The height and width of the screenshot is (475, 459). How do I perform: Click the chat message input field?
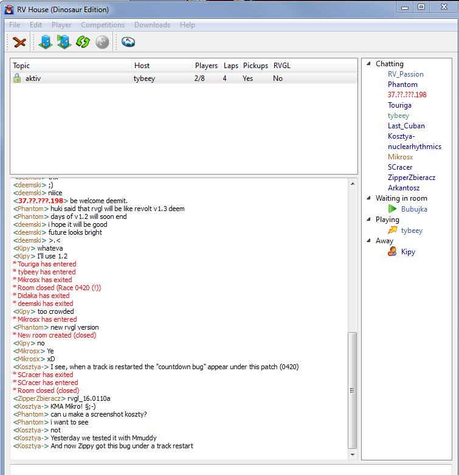230,470
